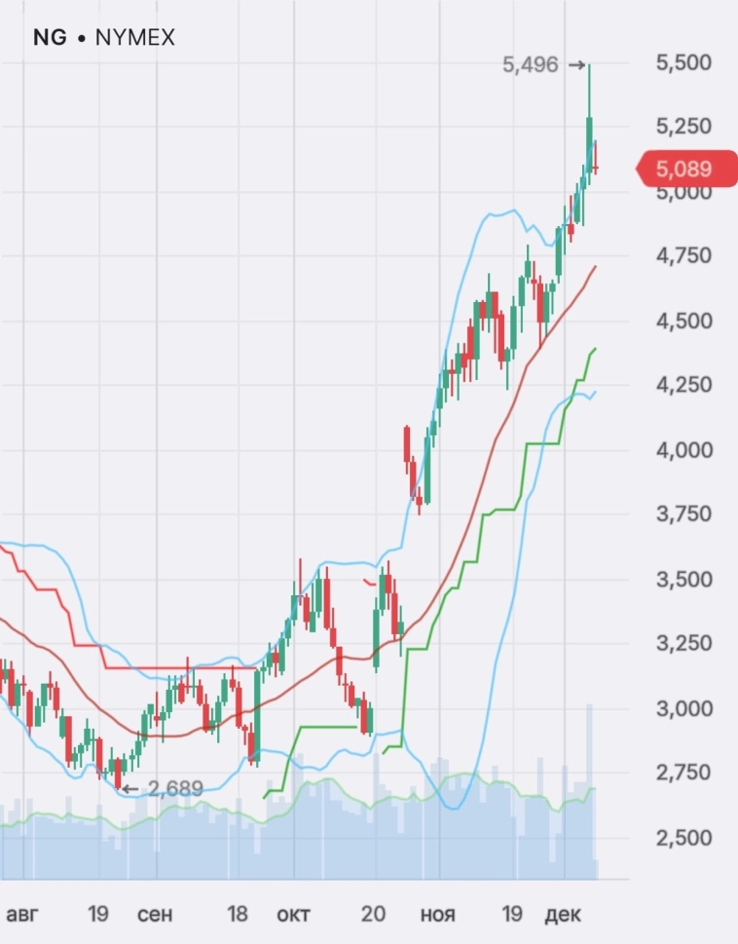Select the 2,750 price axis label
738x944 pixels.
(683, 772)
